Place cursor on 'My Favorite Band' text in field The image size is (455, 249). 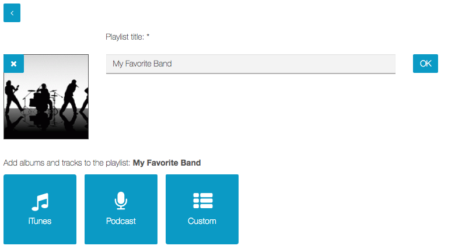(x=142, y=64)
